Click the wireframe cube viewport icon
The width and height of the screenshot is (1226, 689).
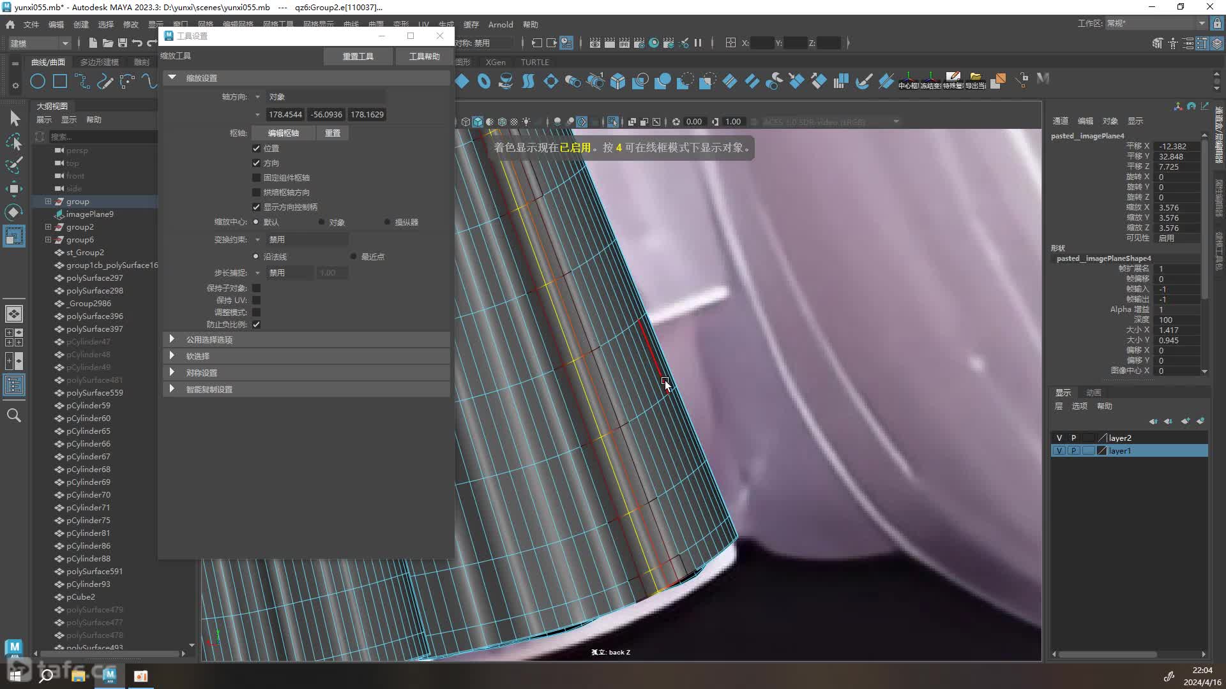(x=465, y=121)
